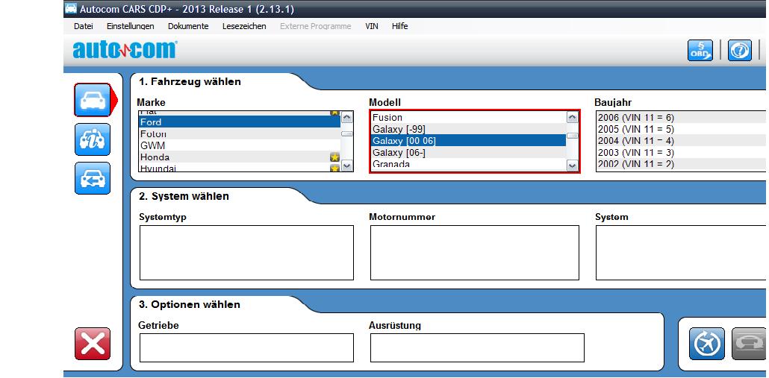Open the OBD generic function icon
The height and width of the screenshot is (378, 769).
pyautogui.click(x=700, y=51)
